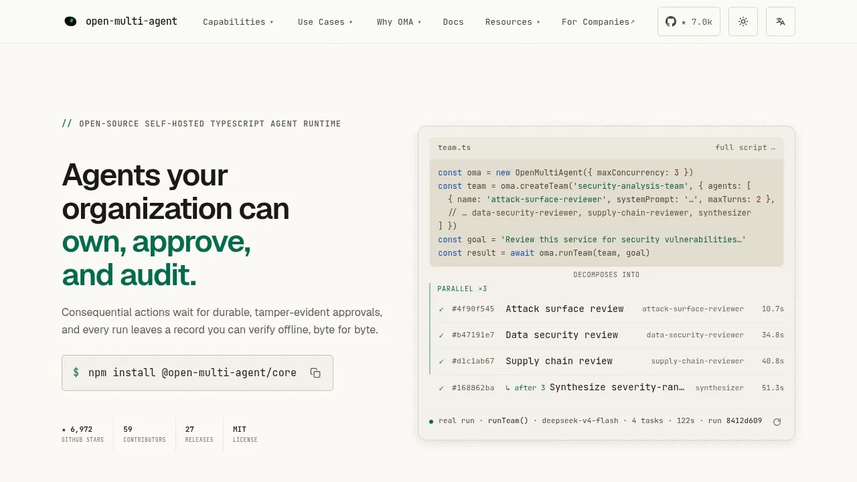
Task: Open the For Companies external link
Action: pos(599,22)
